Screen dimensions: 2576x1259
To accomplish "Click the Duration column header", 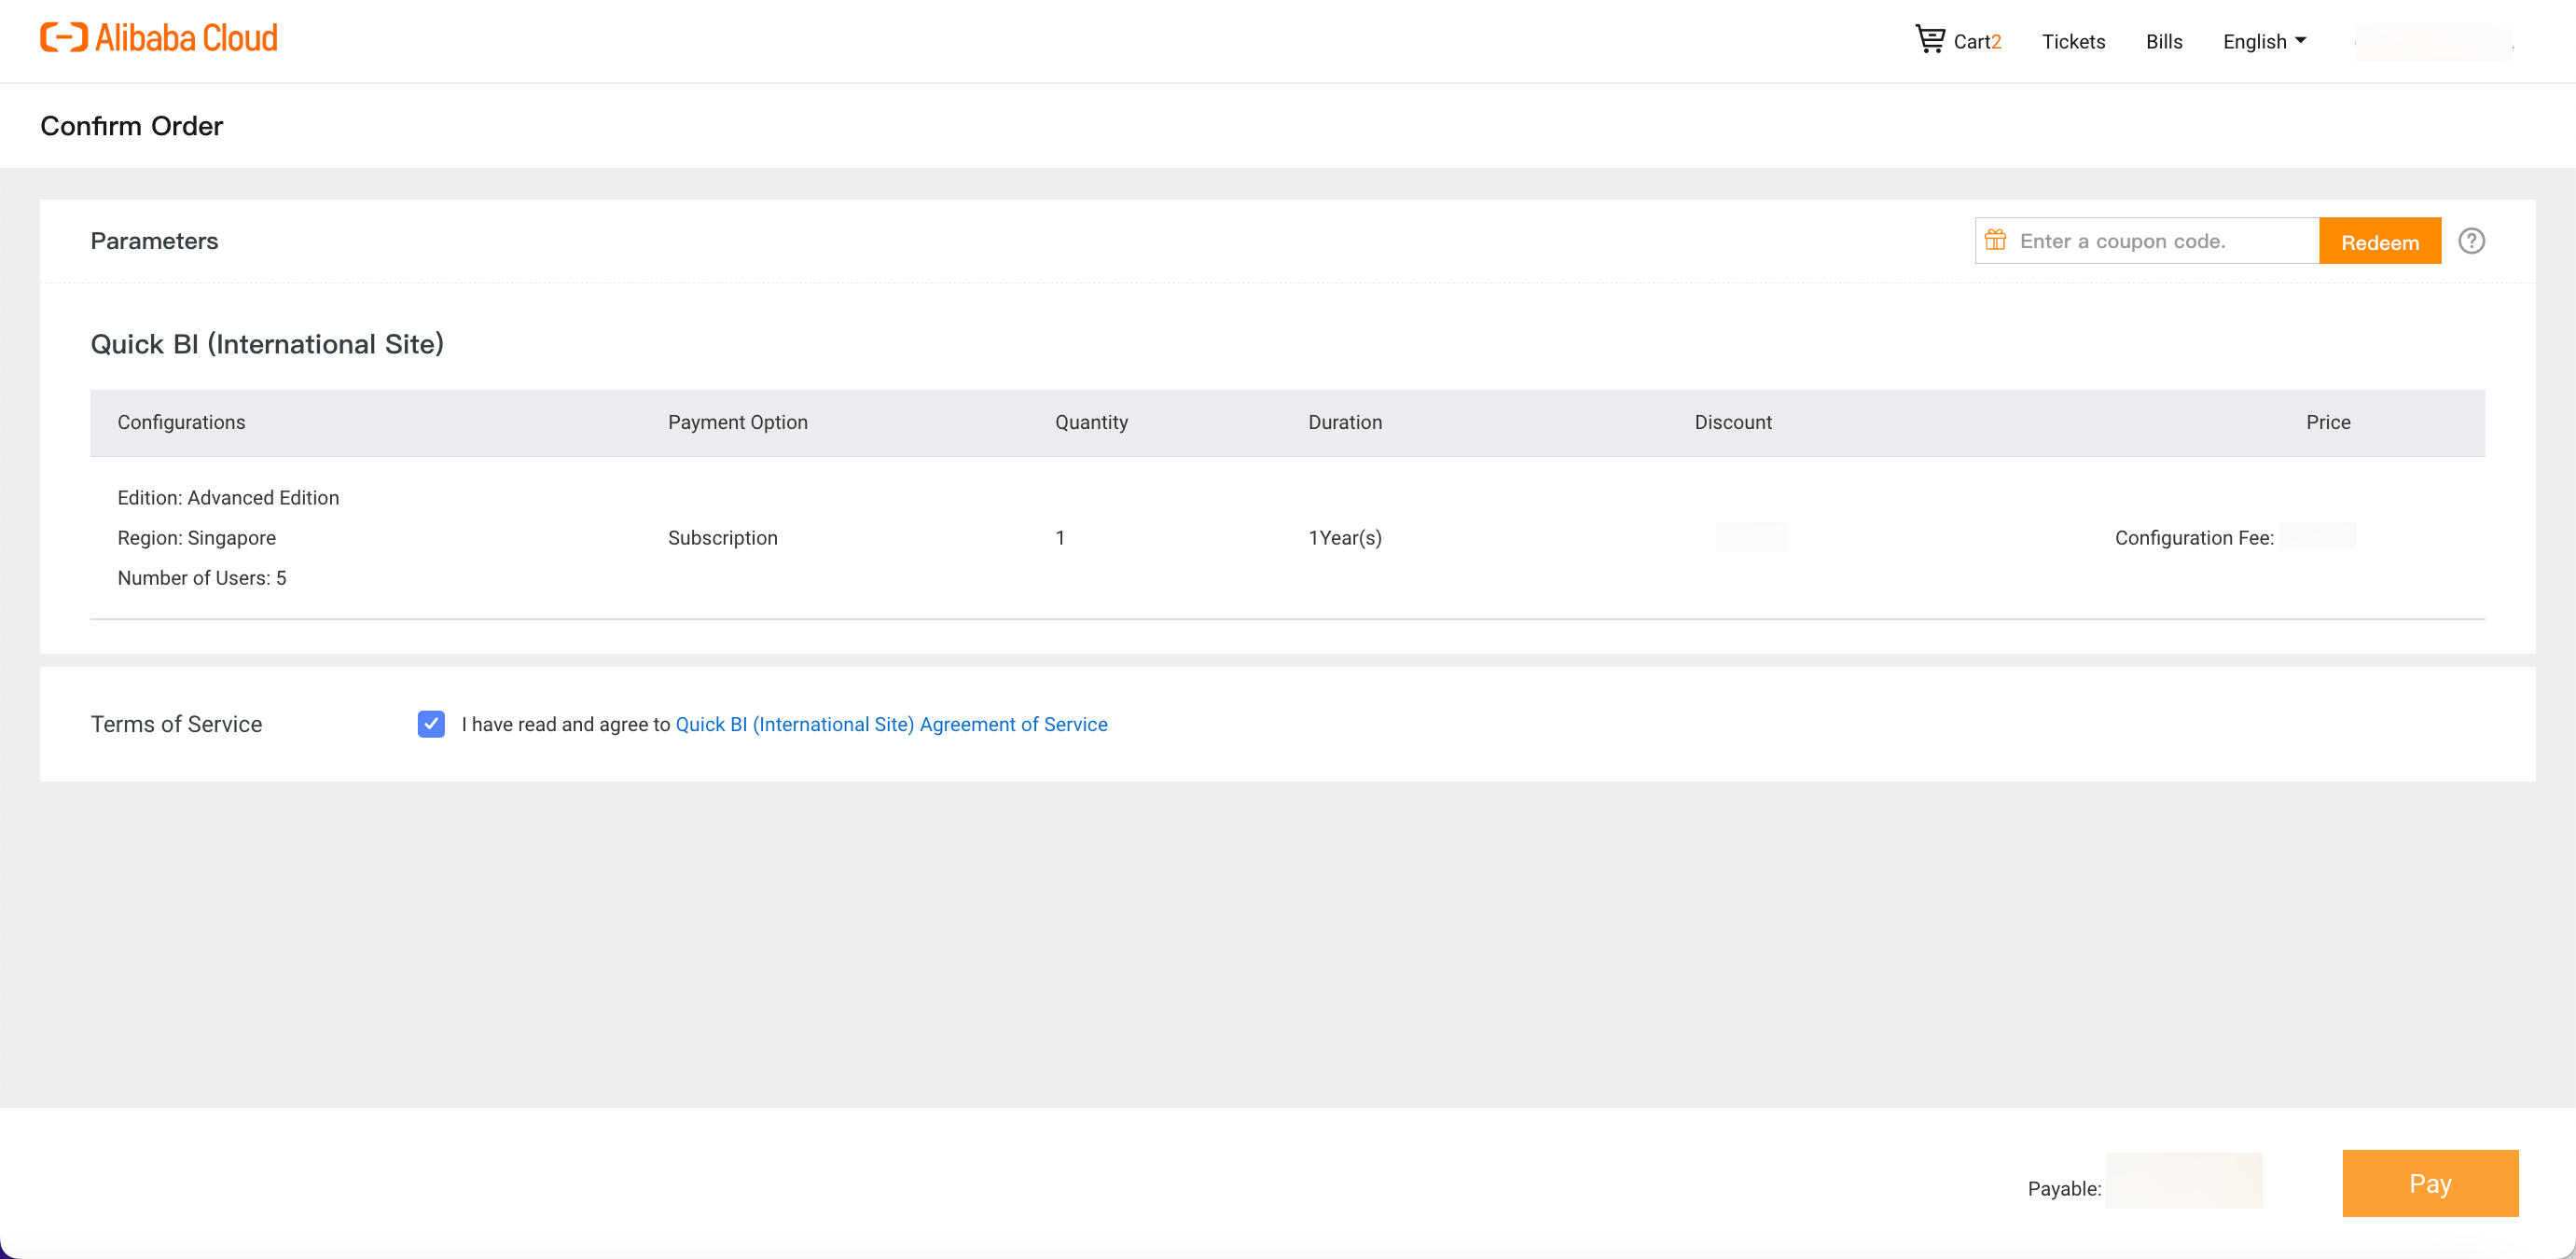I will pyautogui.click(x=1344, y=422).
